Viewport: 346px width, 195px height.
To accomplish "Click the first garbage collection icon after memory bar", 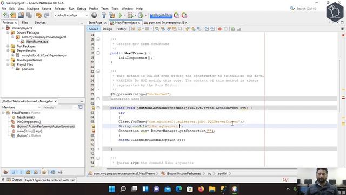I will [176, 15].
